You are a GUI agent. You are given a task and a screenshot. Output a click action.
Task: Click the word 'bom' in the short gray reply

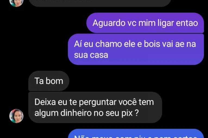click(x=54, y=81)
